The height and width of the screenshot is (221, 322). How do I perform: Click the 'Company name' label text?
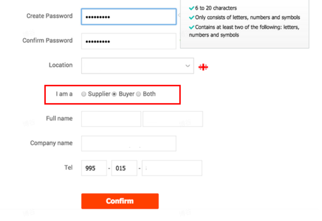point(51,143)
